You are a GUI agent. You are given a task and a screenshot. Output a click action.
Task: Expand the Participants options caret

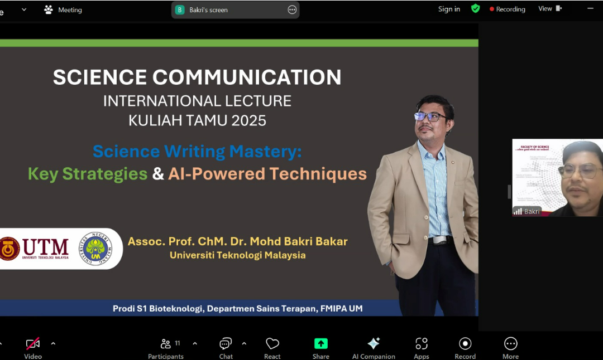pos(195,343)
